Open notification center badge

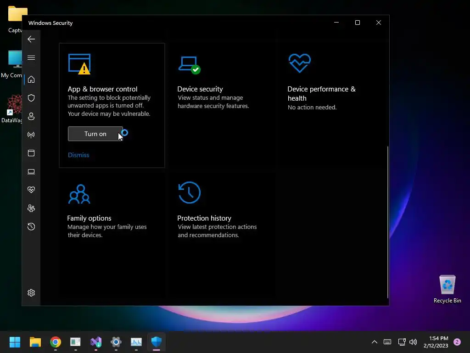click(x=457, y=342)
